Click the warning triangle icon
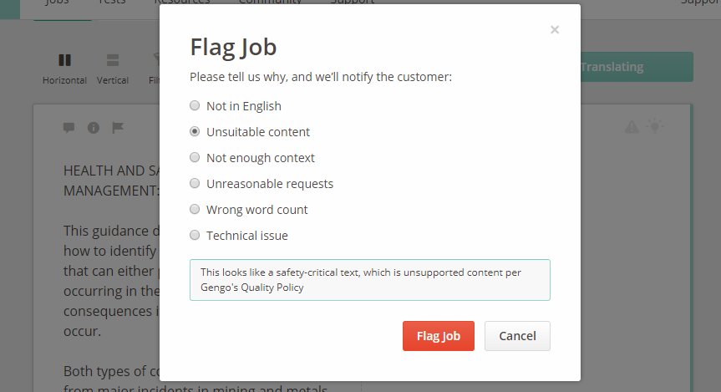The width and height of the screenshot is (721, 392). pyautogui.click(x=632, y=126)
